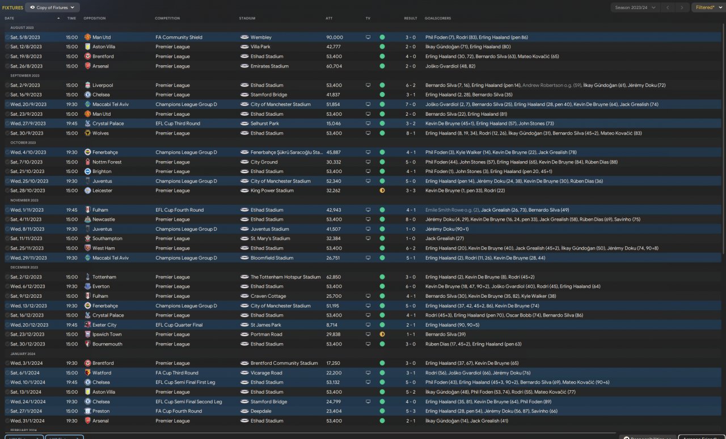Click the TIME column header
The width and height of the screenshot is (726, 439).
tap(71, 18)
